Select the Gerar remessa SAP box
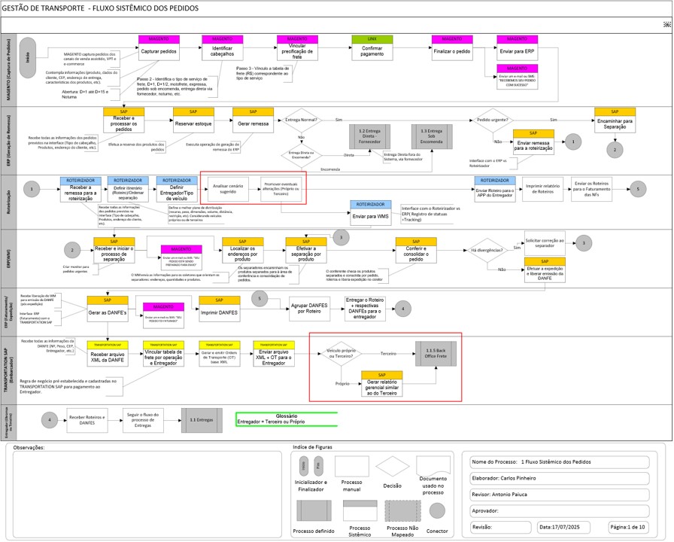The width and height of the screenshot is (674, 542). point(254,120)
